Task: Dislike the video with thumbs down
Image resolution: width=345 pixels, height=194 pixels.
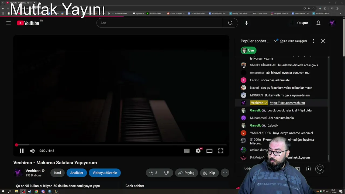Action: pos(167,173)
